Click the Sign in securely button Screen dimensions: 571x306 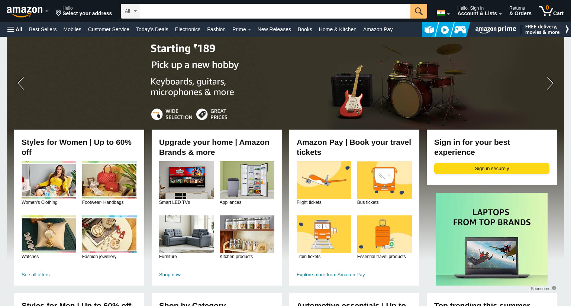tap(492, 168)
